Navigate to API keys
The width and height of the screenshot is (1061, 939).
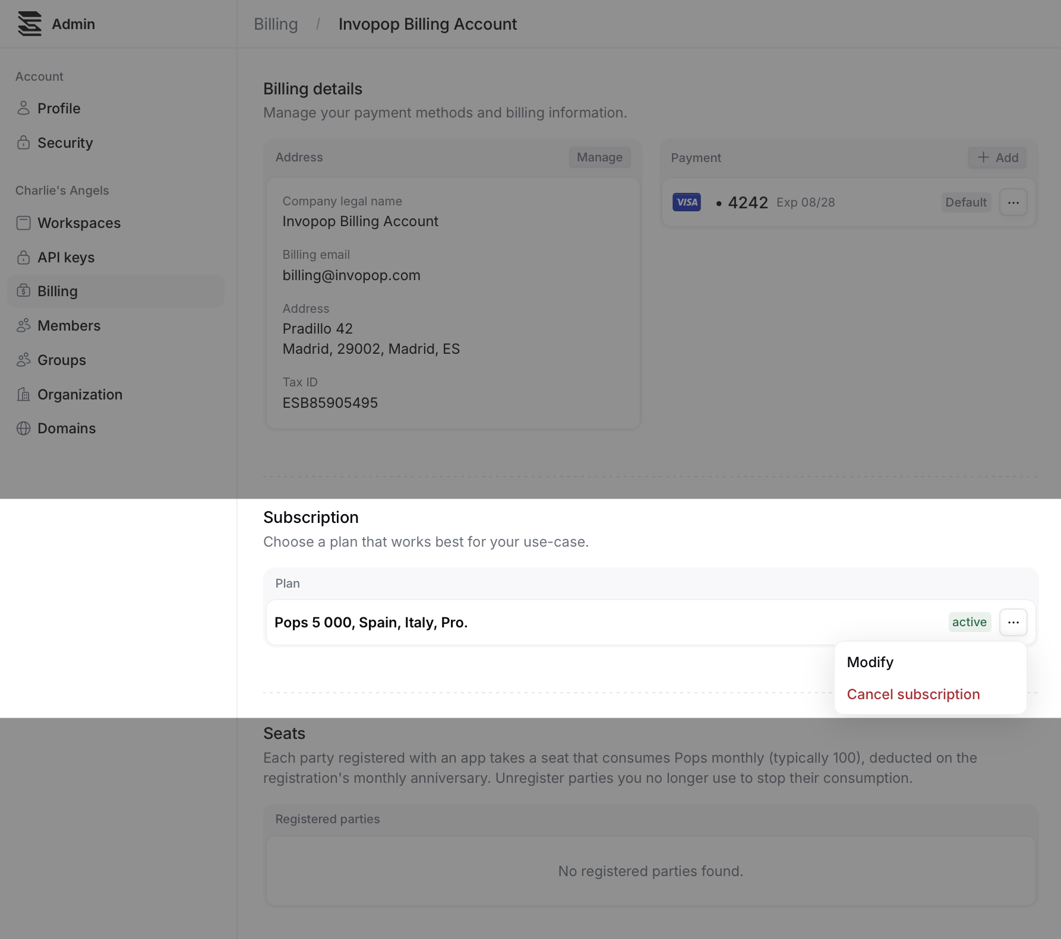pyautogui.click(x=116, y=257)
